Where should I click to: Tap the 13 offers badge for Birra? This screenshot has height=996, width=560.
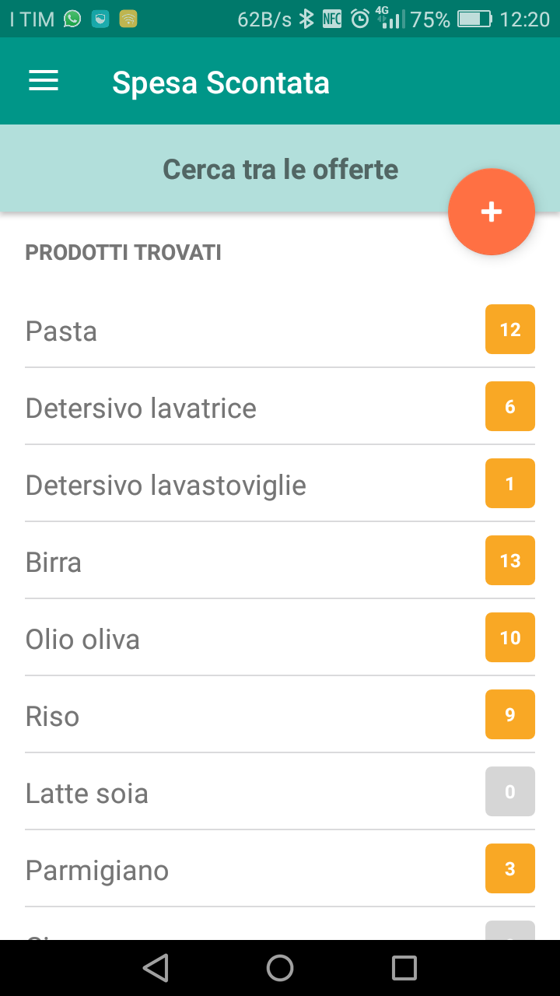tap(510, 560)
